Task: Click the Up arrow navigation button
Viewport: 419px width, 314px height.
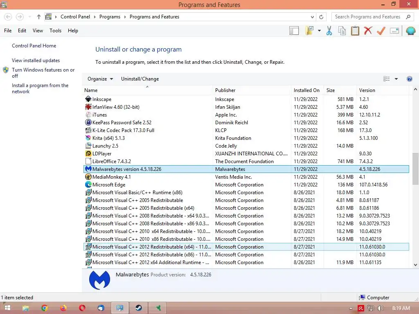Action: click(x=39, y=17)
